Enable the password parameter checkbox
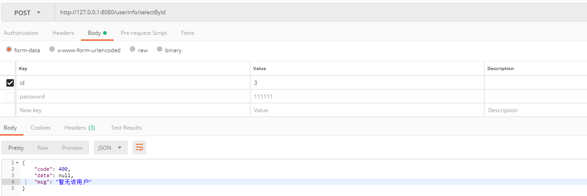The image size is (587, 196). point(10,97)
